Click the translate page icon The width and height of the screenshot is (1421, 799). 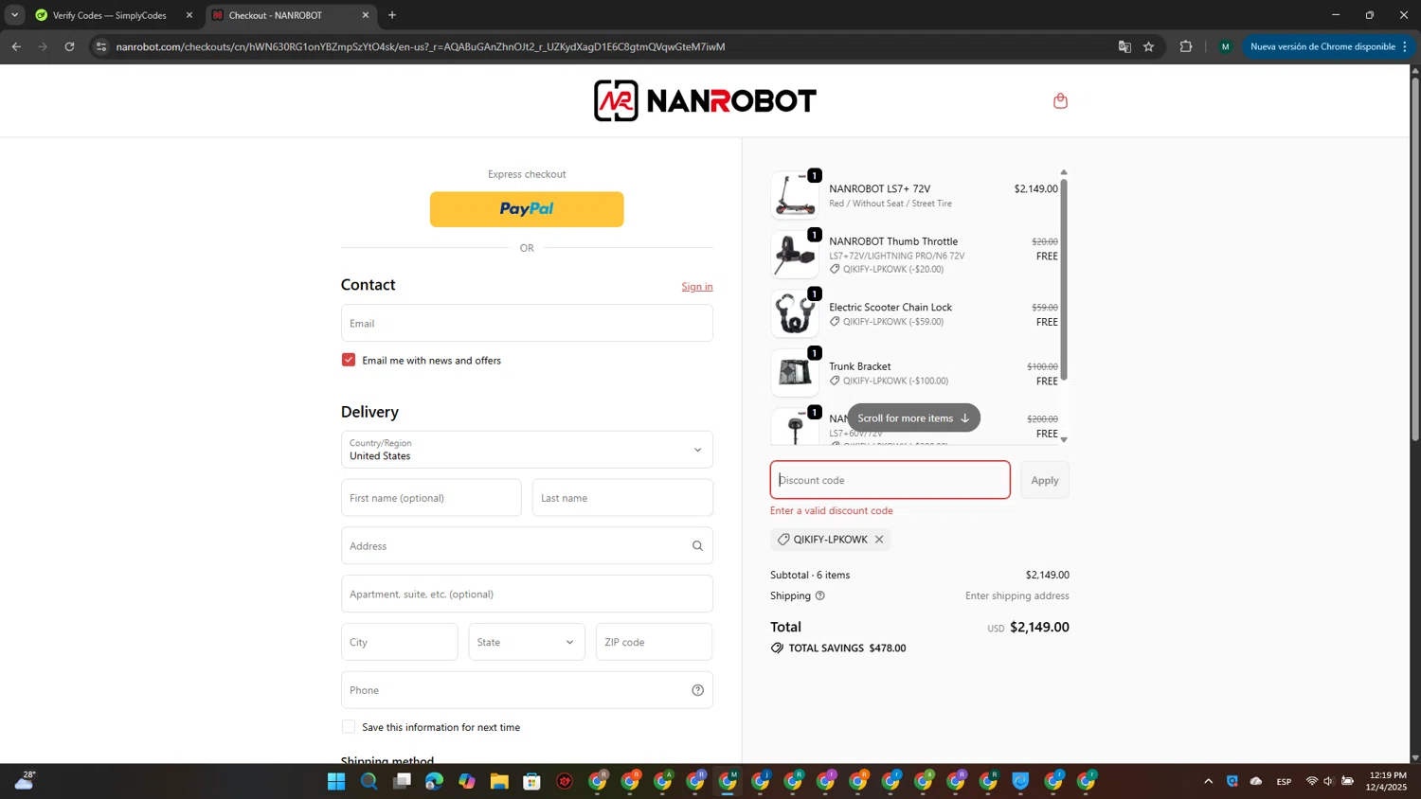pyautogui.click(x=1124, y=46)
